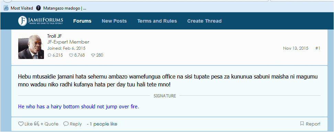Click the messages count icon showing 6,215
This screenshot has width=334, height=132.
click(x=49, y=55)
